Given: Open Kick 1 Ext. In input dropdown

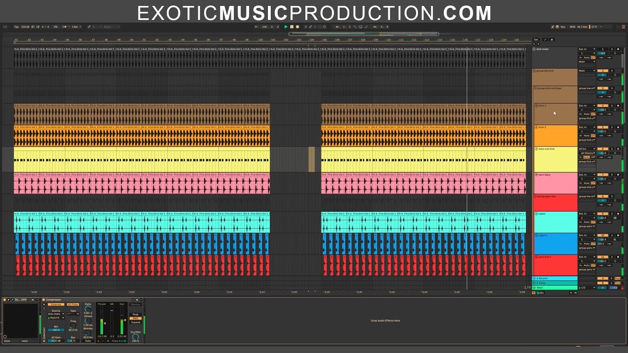Looking at the screenshot, I should tap(587, 105).
